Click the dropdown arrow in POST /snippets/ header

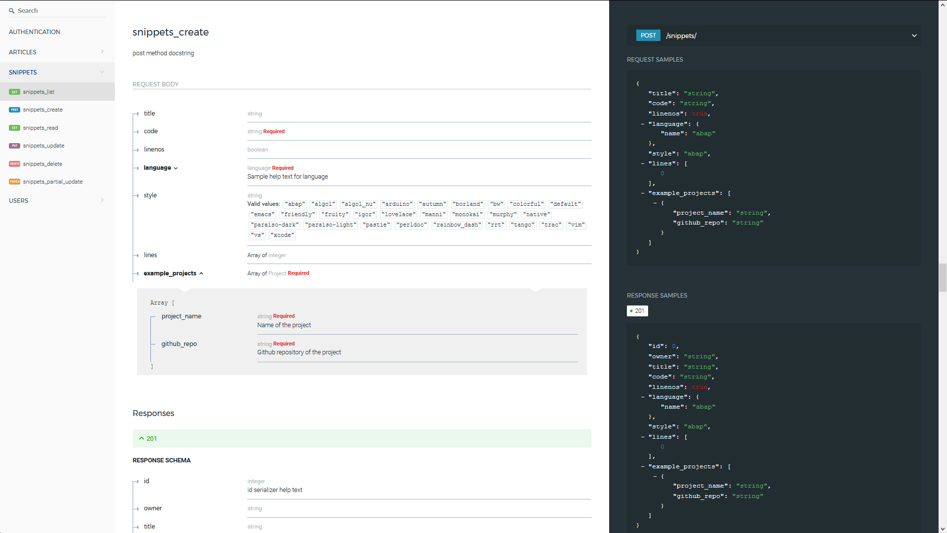[x=914, y=36]
